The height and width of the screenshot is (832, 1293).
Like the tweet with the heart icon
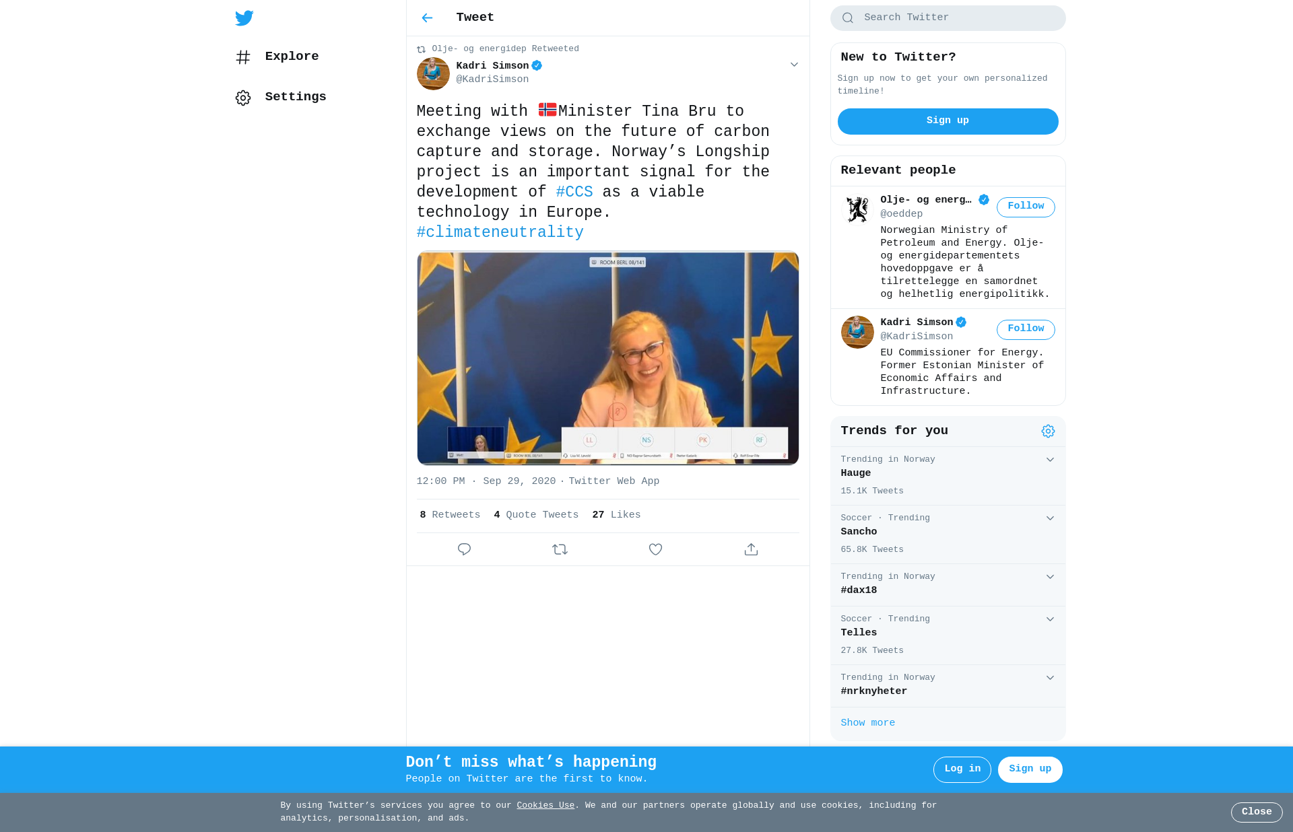point(655,549)
